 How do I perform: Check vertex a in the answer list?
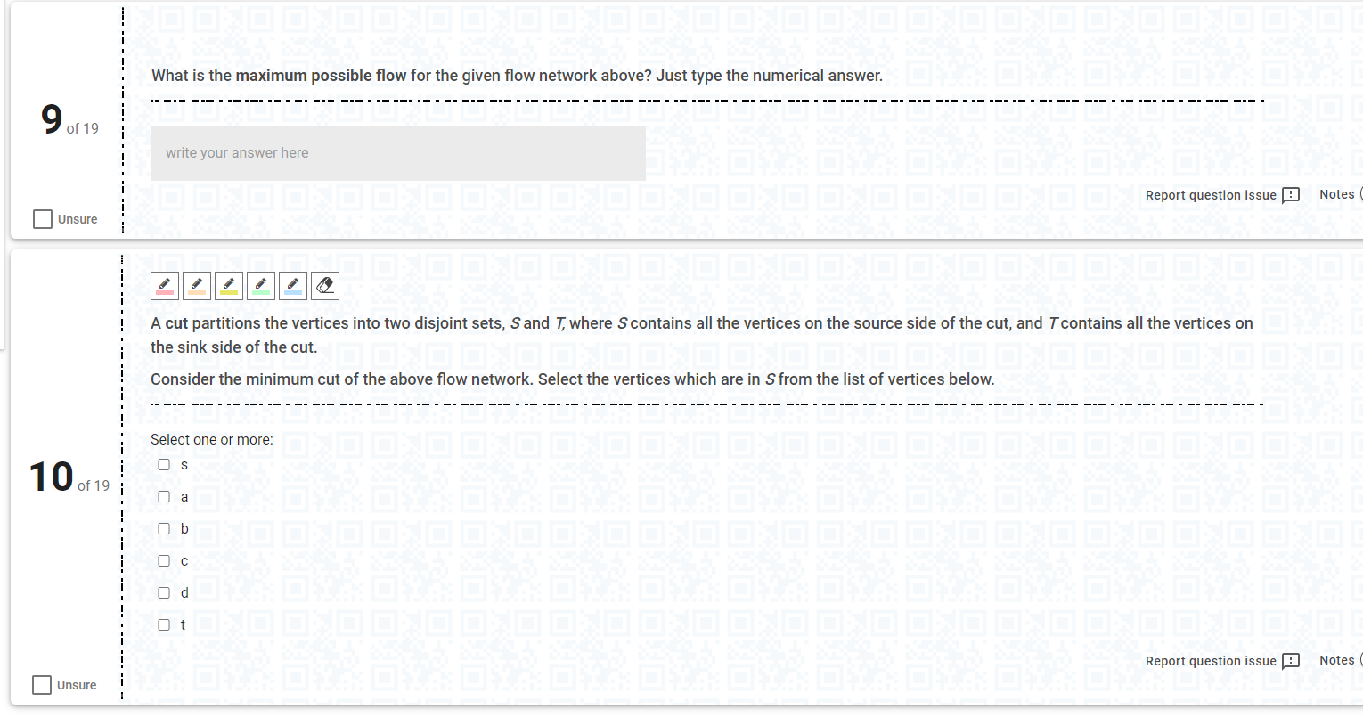click(x=164, y=496)
